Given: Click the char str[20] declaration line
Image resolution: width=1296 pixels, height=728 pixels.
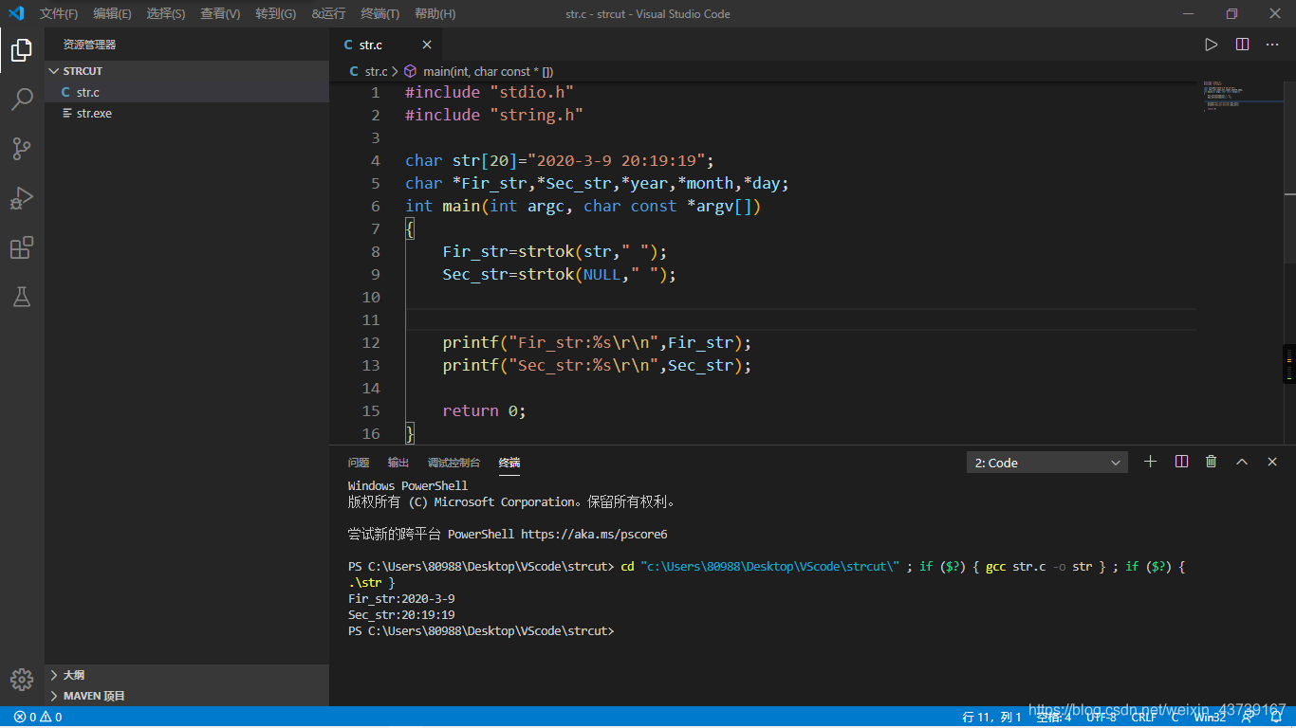Looking at the screenshot, I should point(560,160).
